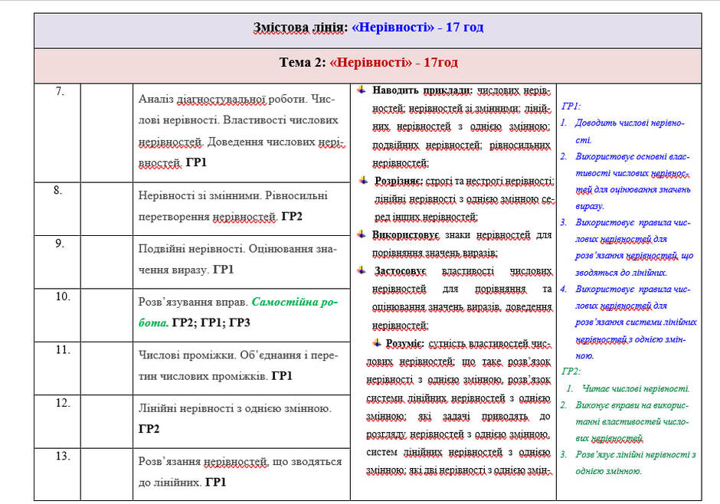
Task: Click the empty date cell in row 13
Action: pyautogui.click(x=106, y=475)
